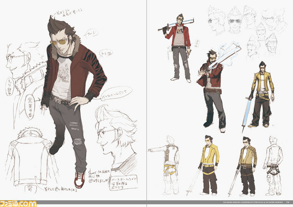Select the large figure in red tiger-stripe jacket
Screen dimensions: 293x207
(74, 101)
